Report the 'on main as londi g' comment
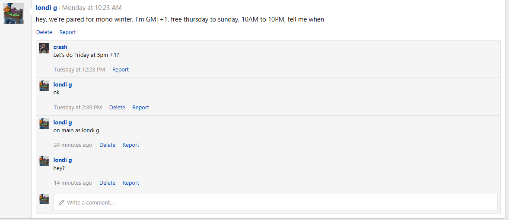This screenshot has width=509, height=220. click(130, 145)
